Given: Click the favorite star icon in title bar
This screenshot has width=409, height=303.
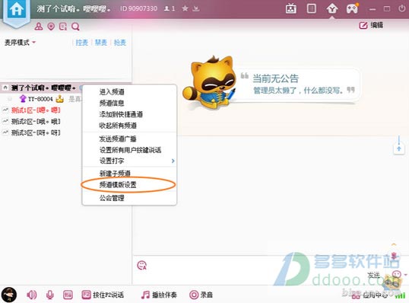Looking at the screenshot, I should (x=185, y=8).
